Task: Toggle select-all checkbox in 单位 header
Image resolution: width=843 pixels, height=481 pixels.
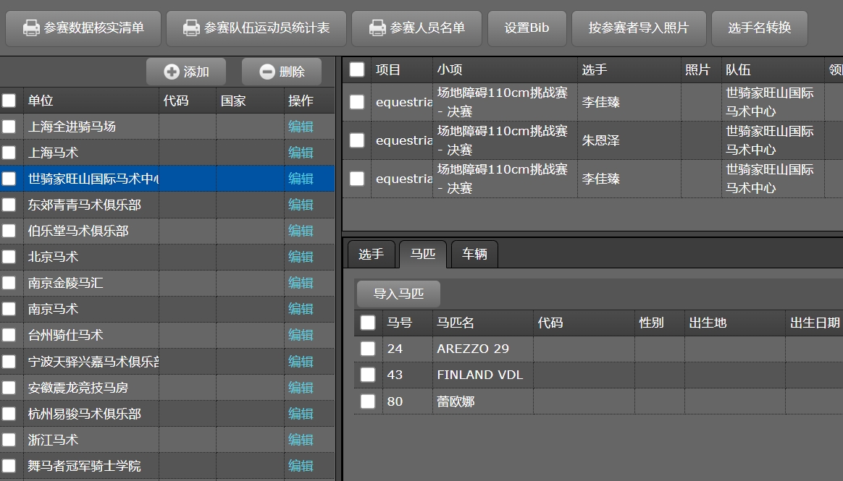Action: [9, 101]
